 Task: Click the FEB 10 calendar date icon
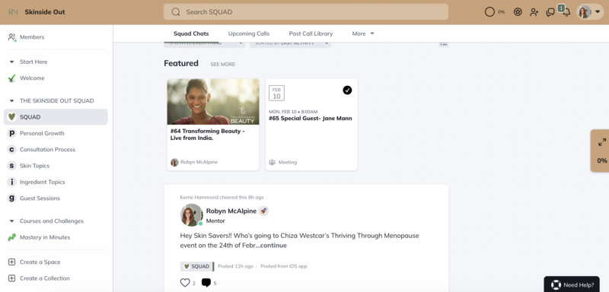click(x=276, y=94)
